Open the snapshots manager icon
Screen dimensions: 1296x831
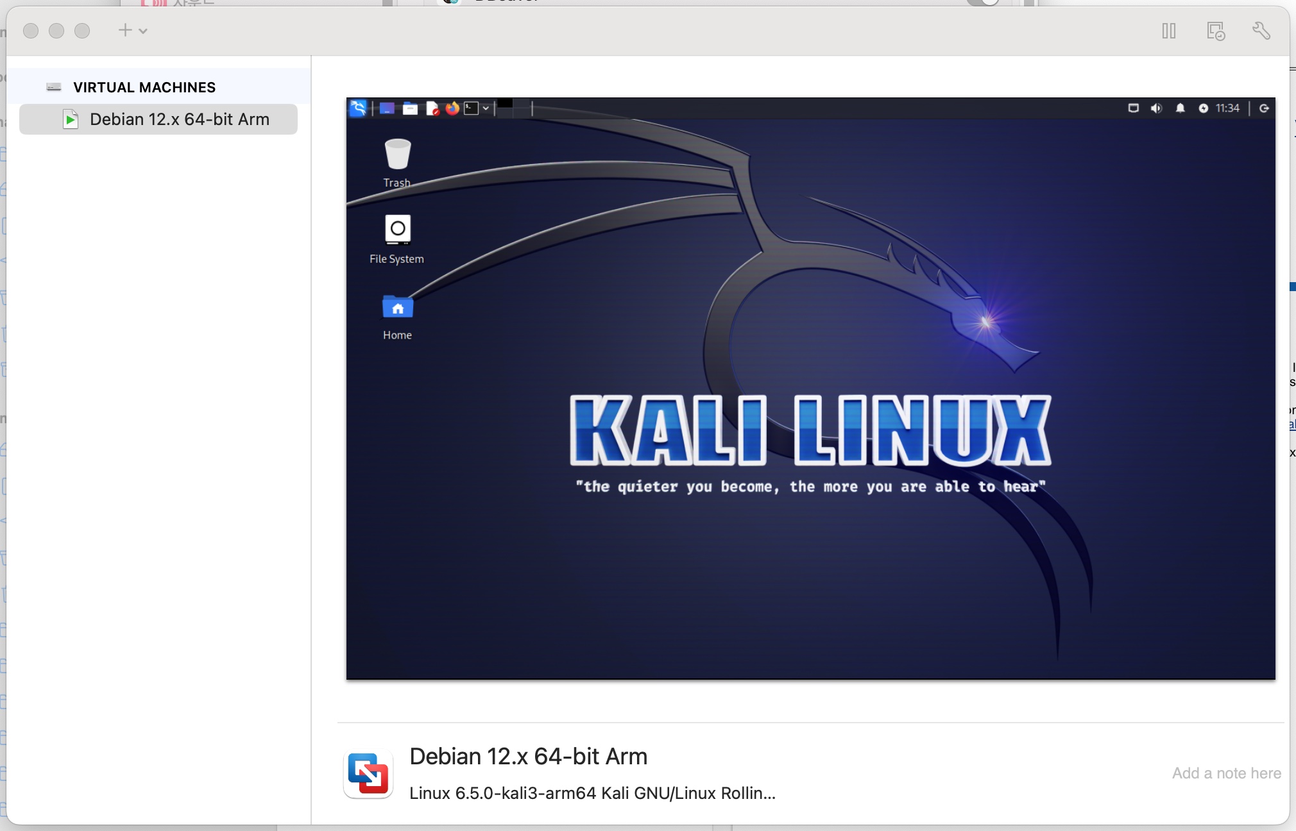tap(1216, 31)
